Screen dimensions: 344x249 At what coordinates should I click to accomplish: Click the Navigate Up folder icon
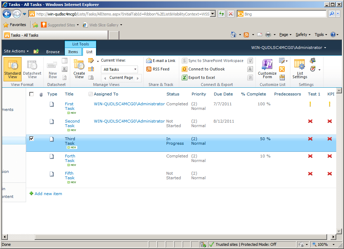tap(36, 51)
